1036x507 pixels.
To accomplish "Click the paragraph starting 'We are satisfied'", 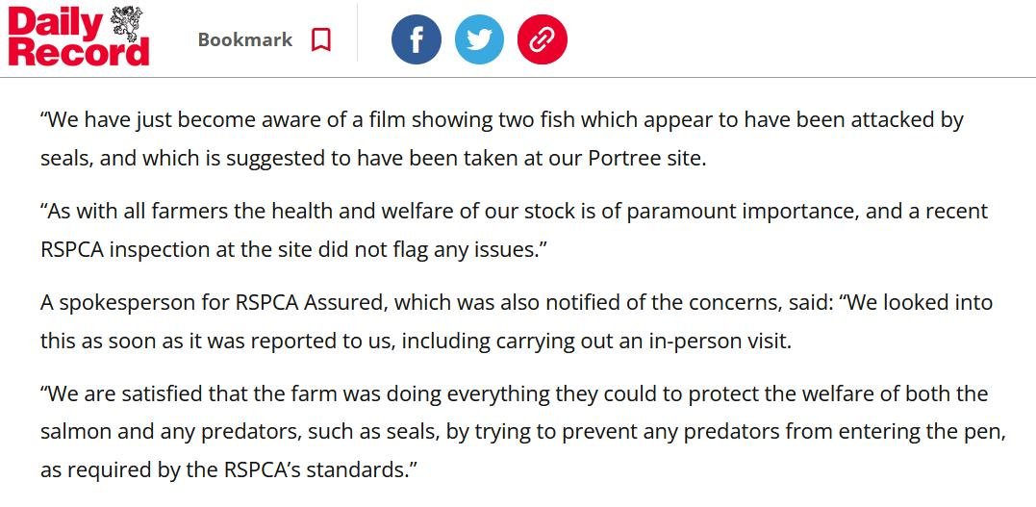I will point(522,432).
